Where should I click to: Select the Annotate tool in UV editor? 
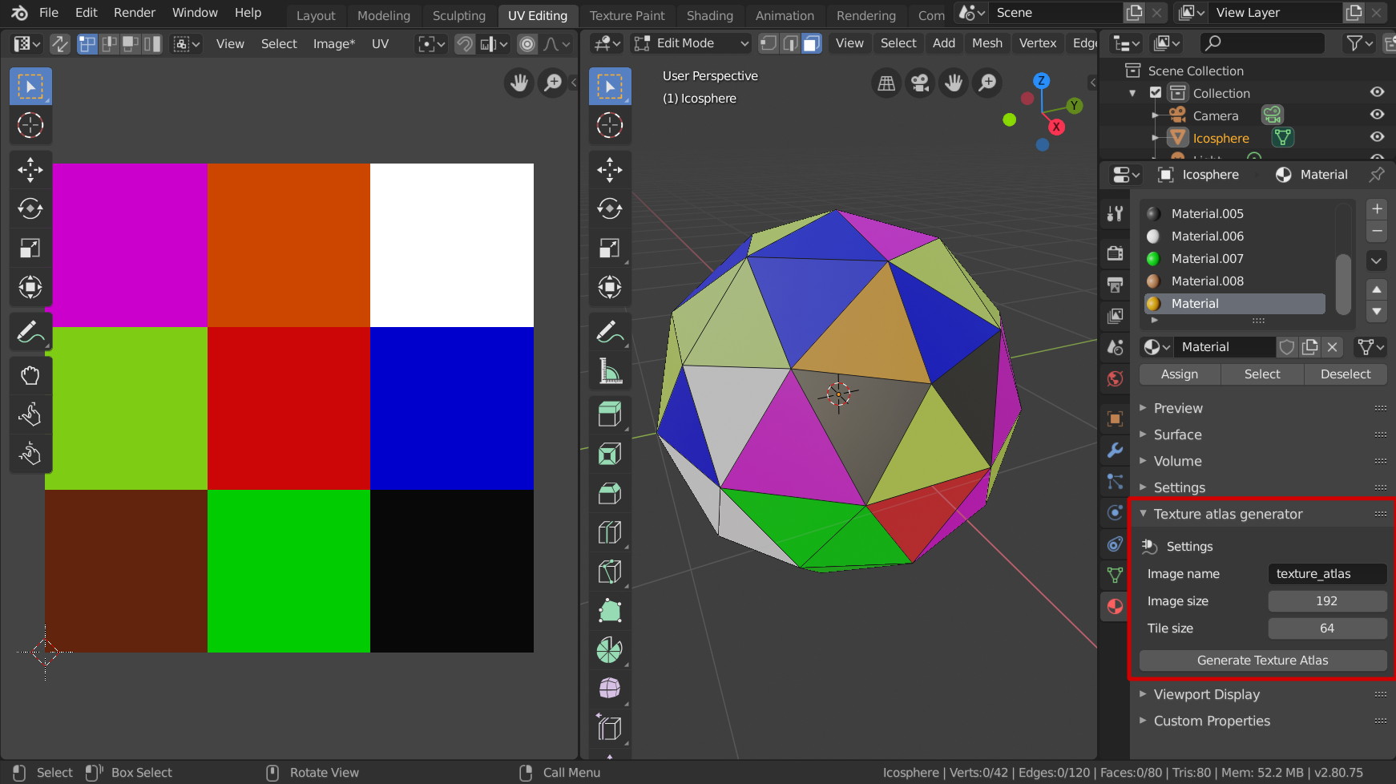(x=30, y=331)
